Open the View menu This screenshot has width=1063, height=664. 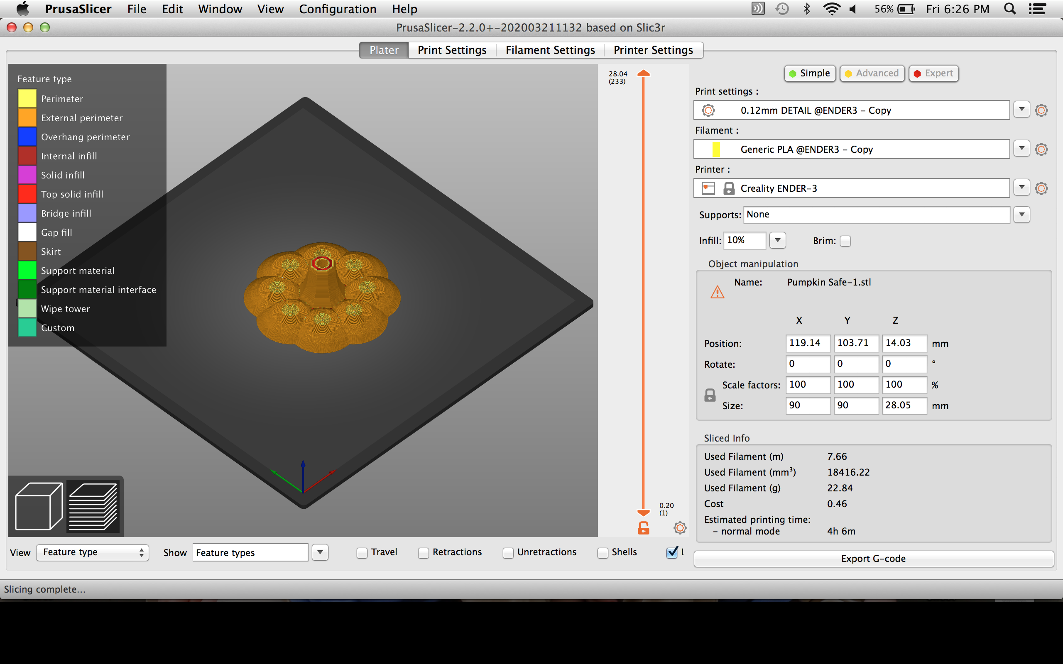(270, 9)
